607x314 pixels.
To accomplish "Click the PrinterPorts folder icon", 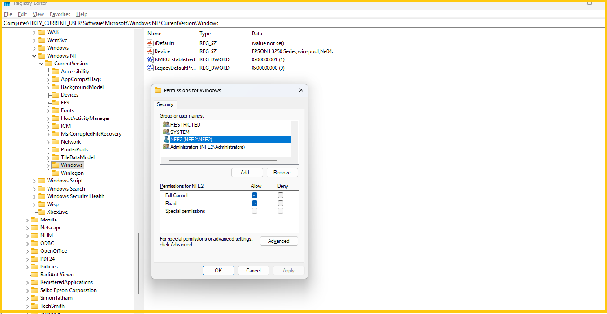I will (x=56, y=149).
